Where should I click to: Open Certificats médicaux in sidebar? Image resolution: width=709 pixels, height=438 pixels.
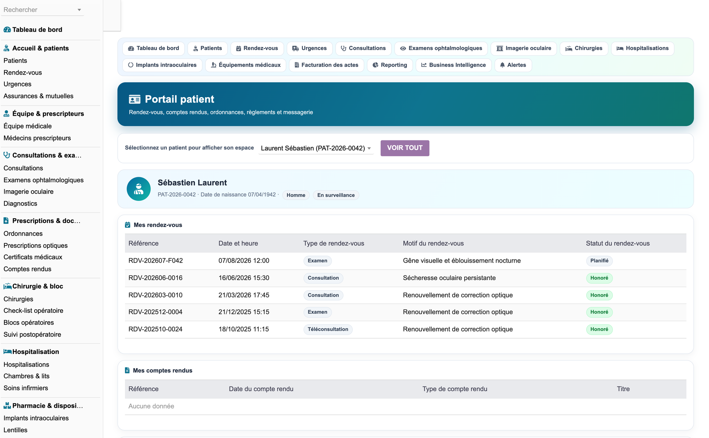pyautogui.click(x=33, y=257)
